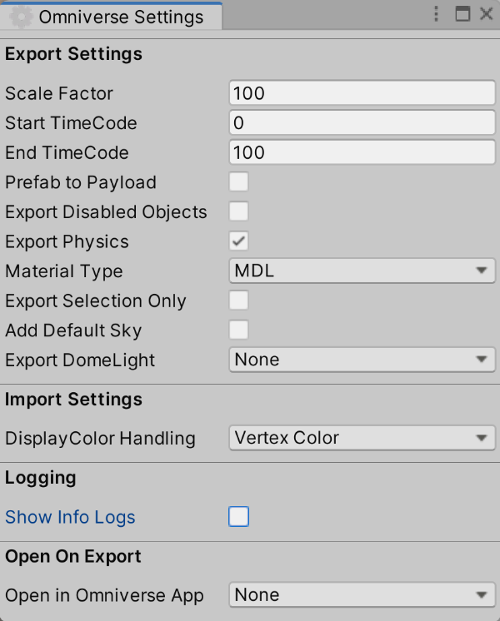Enable Export Selection Only checkbox
Screen dimensions: 500x621
click(x=238, y=301)
